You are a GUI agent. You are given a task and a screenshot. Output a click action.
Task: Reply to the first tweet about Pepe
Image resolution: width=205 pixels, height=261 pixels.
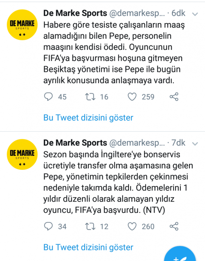pyautogui.click(x=48, y=97)
